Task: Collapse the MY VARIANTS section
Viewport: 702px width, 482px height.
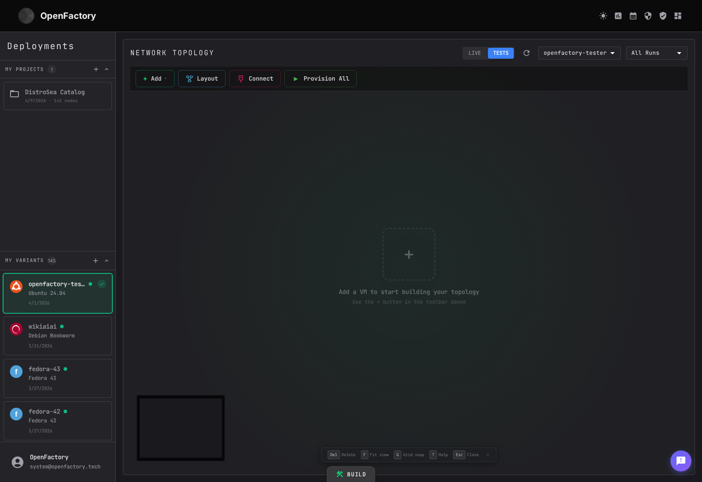Action: tap(106, 260)
